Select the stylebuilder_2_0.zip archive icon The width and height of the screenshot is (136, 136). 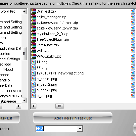pos(33,34)
